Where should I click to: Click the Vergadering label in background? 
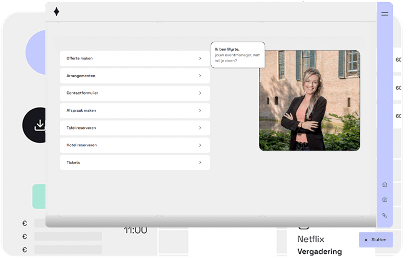[x=320, y=252]
